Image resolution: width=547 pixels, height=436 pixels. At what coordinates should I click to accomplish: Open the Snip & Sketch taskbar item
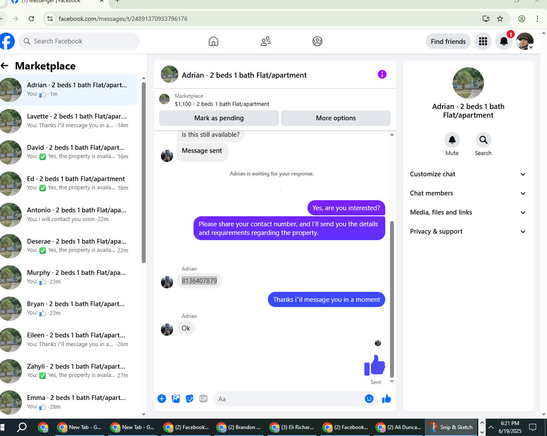452,427
